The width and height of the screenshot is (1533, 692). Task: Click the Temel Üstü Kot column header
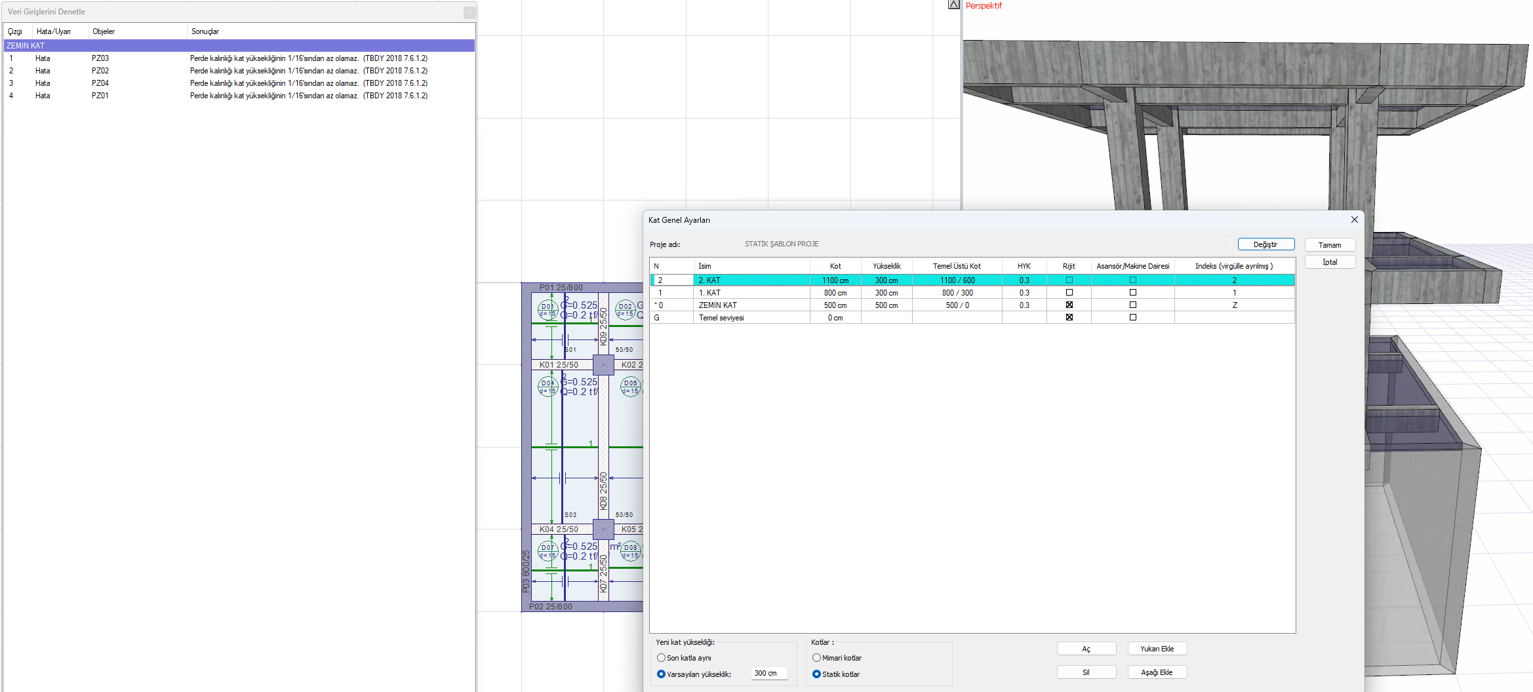(x=957, y=266)
